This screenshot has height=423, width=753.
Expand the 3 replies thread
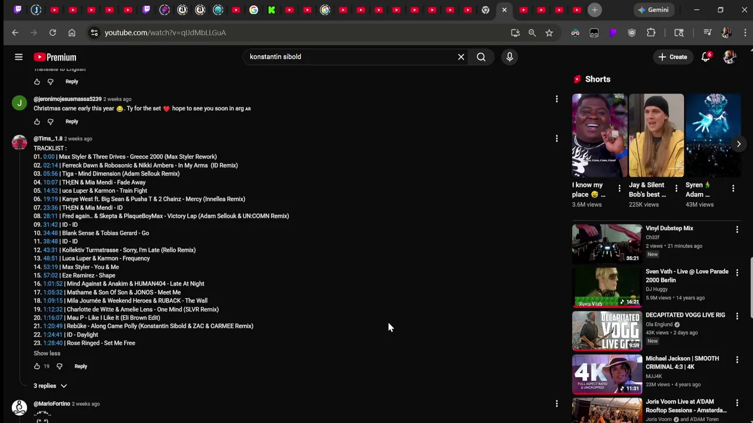[x=50, y=386]
